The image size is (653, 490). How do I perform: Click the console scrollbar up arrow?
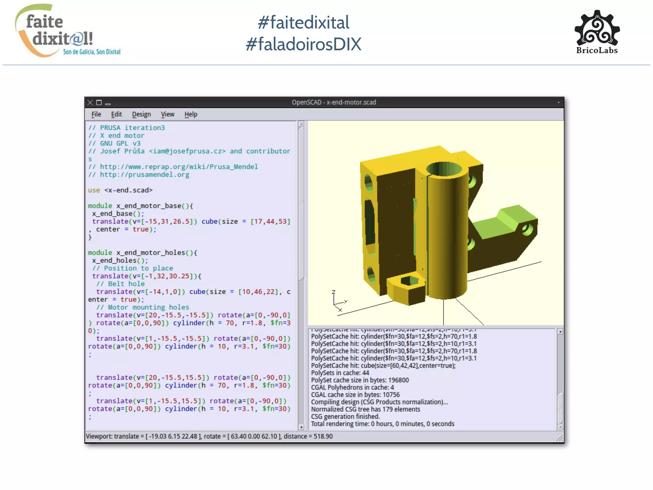tap(560, 332)
